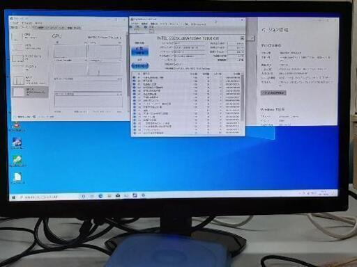Image resolution: width=357 pixels, height=267 pixels.
Task: Click the blue temperature button in CrystalDiskInfo
Action: (x=139, y=66)
